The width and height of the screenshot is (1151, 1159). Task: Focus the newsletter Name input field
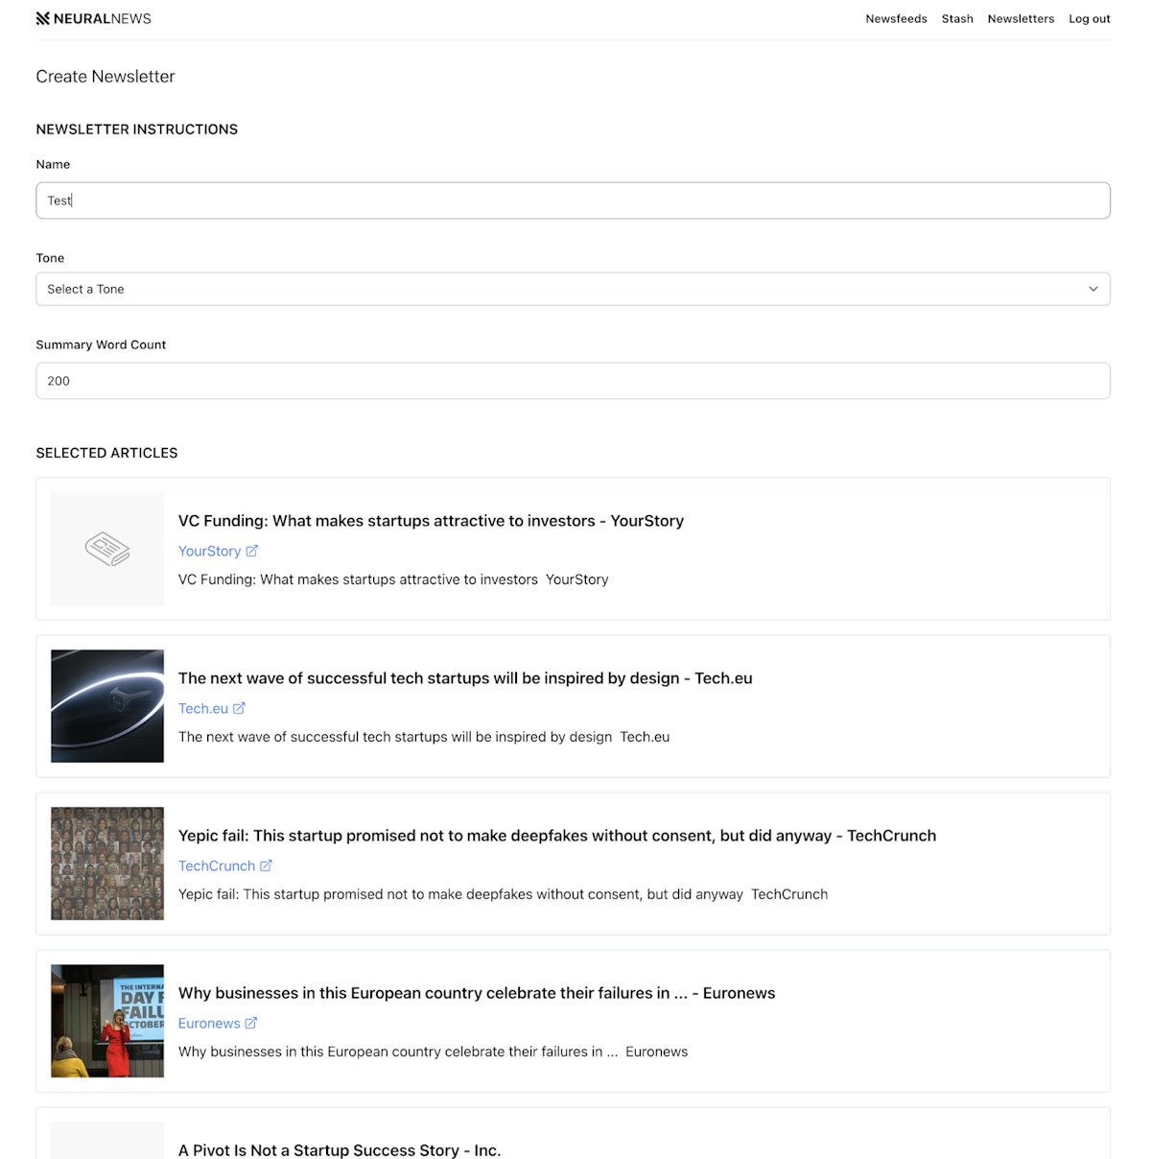coord(573,201)
